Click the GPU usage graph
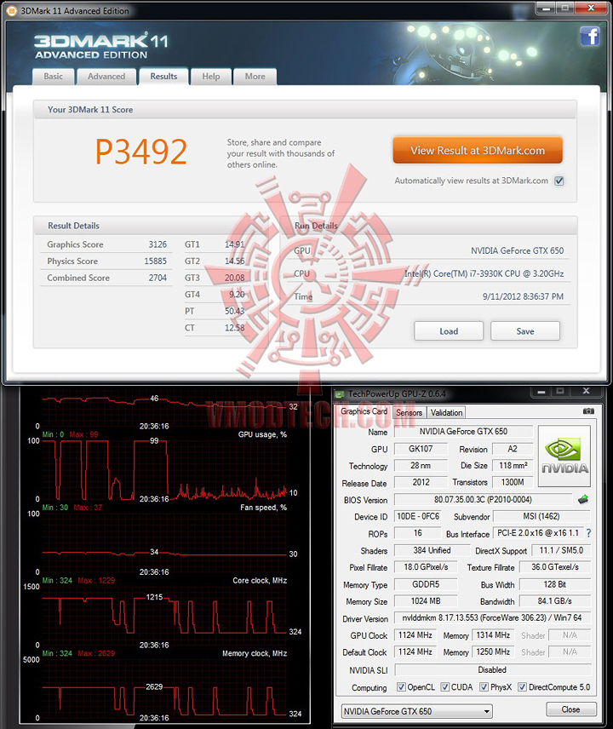The width and height of the screenshot is (613, 729). (x=164, y=469)
